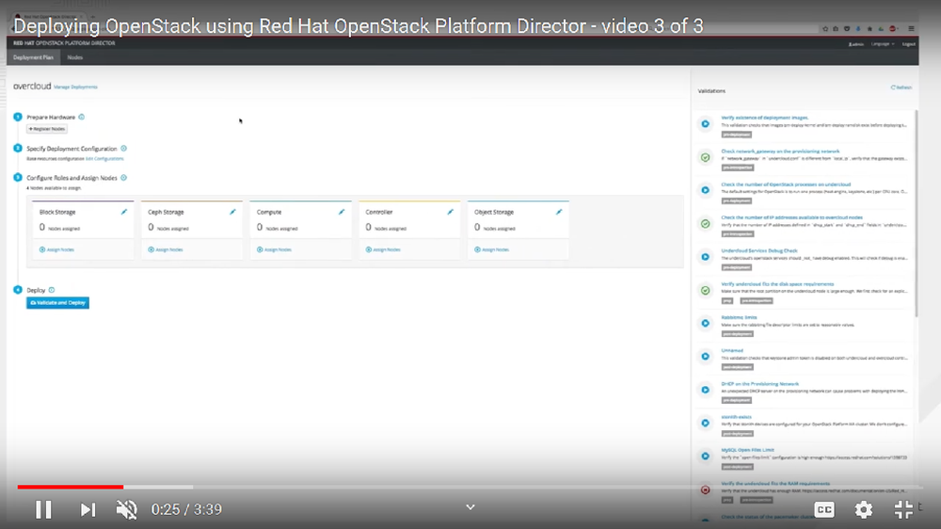Edit the Controller role

tap(450, 212)
